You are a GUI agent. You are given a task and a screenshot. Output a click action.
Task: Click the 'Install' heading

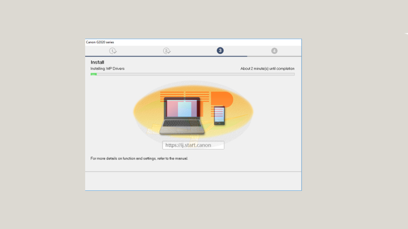(97, 62)
